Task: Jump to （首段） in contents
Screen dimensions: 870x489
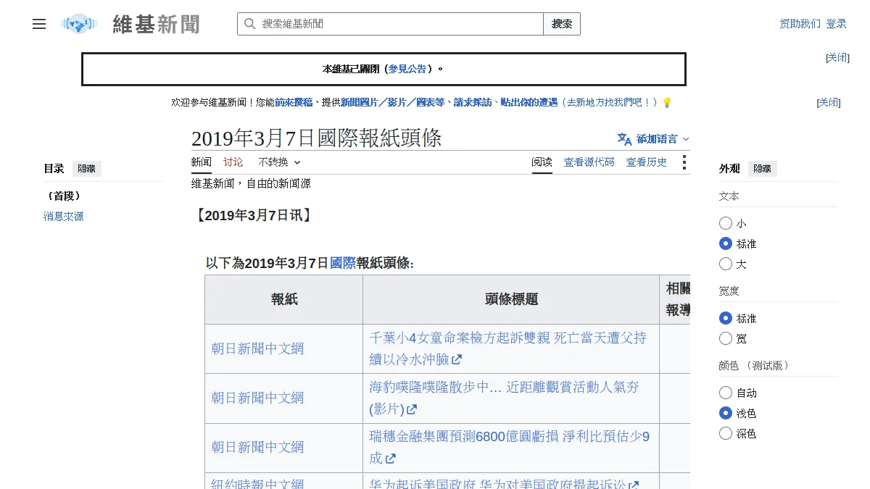Action: pyautogui.click(x=63, y=196)
